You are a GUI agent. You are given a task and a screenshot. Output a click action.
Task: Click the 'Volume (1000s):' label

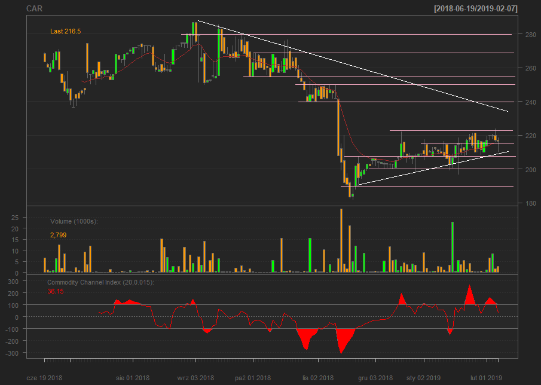pos(74,221)
